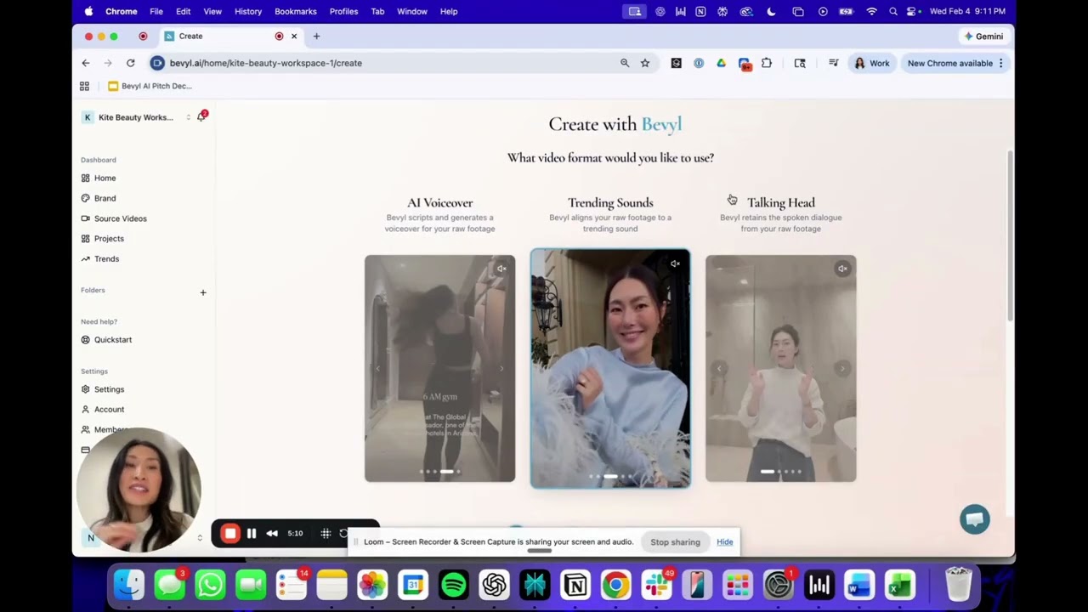Show next AI Voiceover example

pos(501,368)
